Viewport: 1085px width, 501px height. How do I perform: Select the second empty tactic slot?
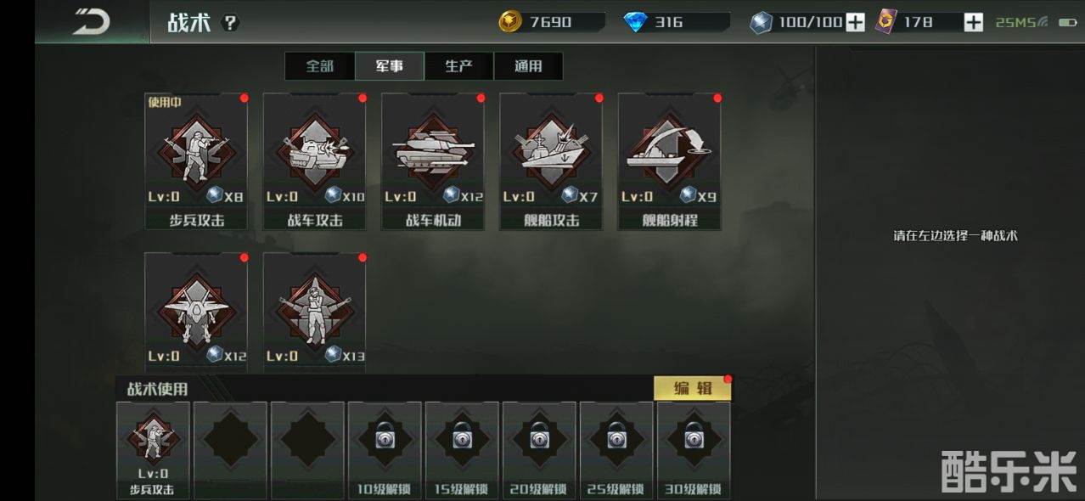point(307,450)
